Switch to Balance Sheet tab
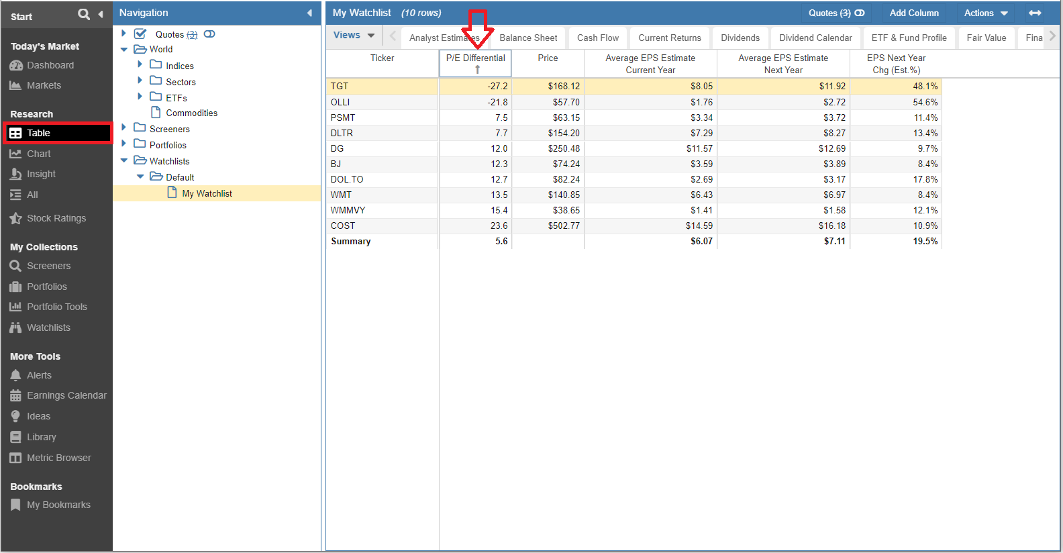The width and height of the screenshot is (1063, 553). pos(528,38)
